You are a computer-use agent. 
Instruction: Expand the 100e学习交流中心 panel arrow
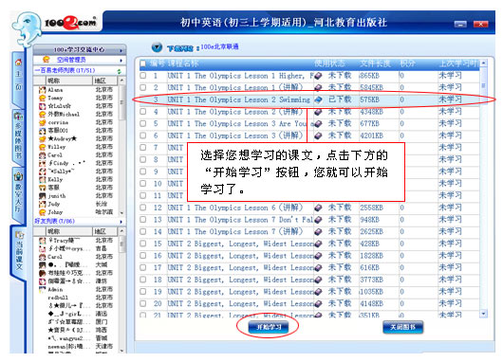click(121, 50)
